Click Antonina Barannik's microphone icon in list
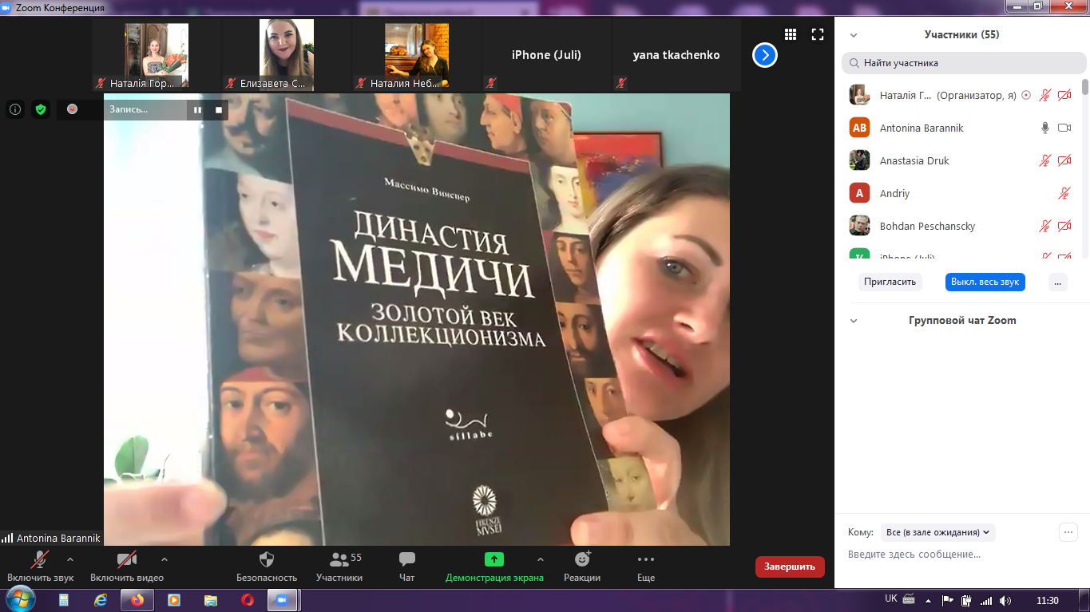1090x612 pixels. click(1044, 128)
